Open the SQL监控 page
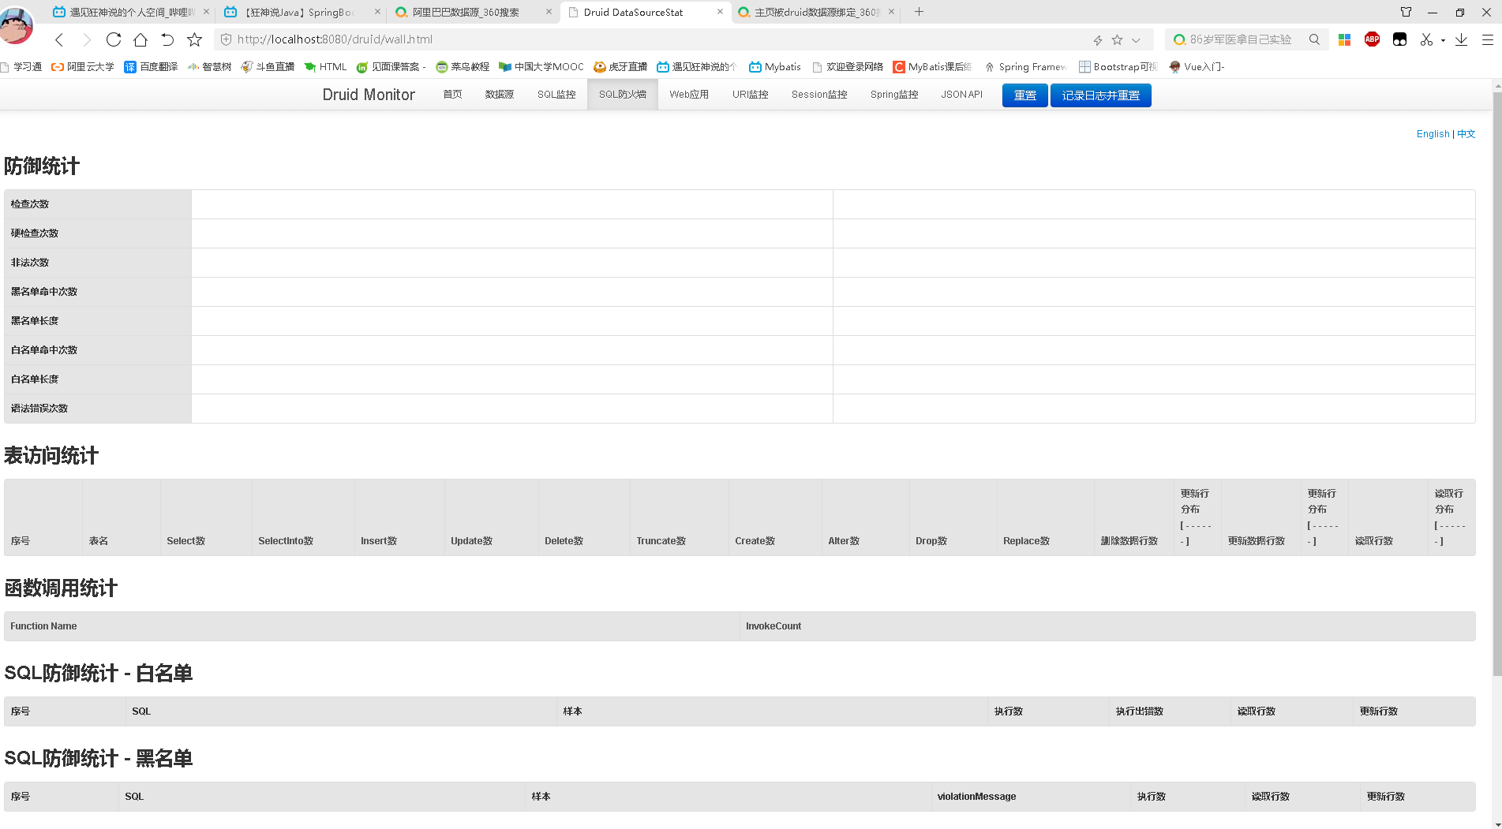The width and height of the screenshot is (1502, 829). [x=556, y=95]
